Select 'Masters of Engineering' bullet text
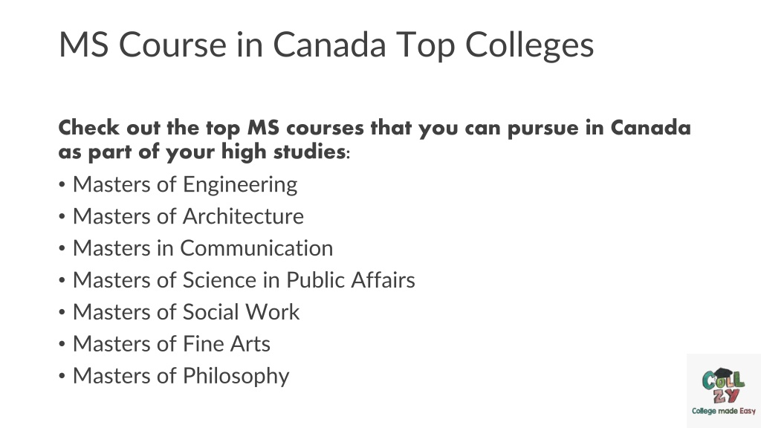Viewport: 761px width, 428px height. click(185, 184)
